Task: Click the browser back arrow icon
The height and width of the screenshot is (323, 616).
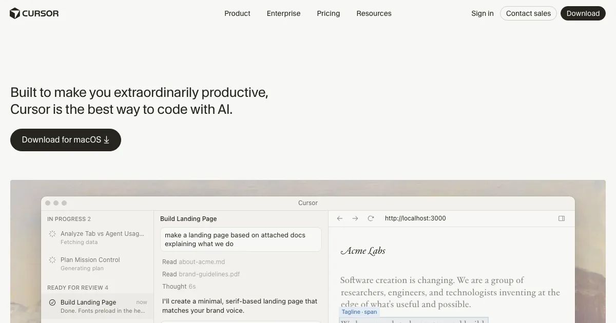Action: 340,218
